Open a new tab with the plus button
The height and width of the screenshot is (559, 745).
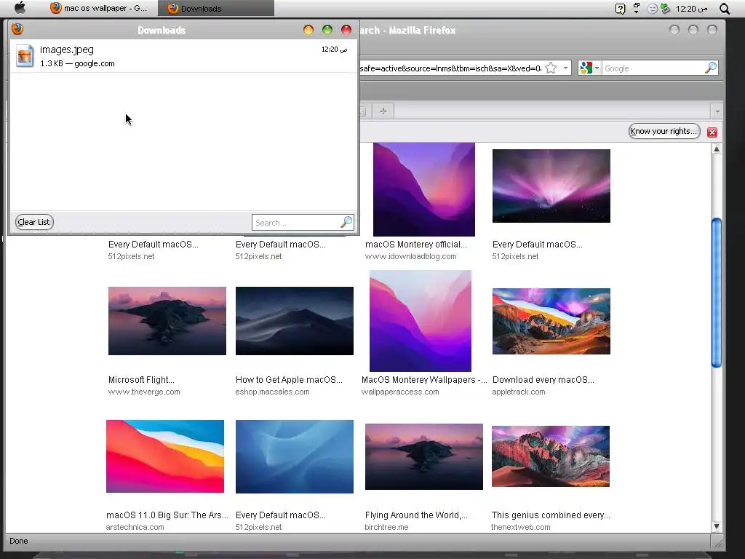click(x=383, y=111)
